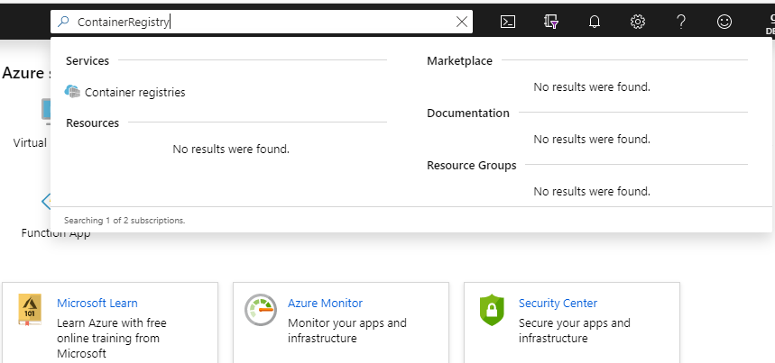Image resolution: width=775 pixels, height=363 pixels.
Task: Open portal settings gear icon
Action: pos(638,23)
